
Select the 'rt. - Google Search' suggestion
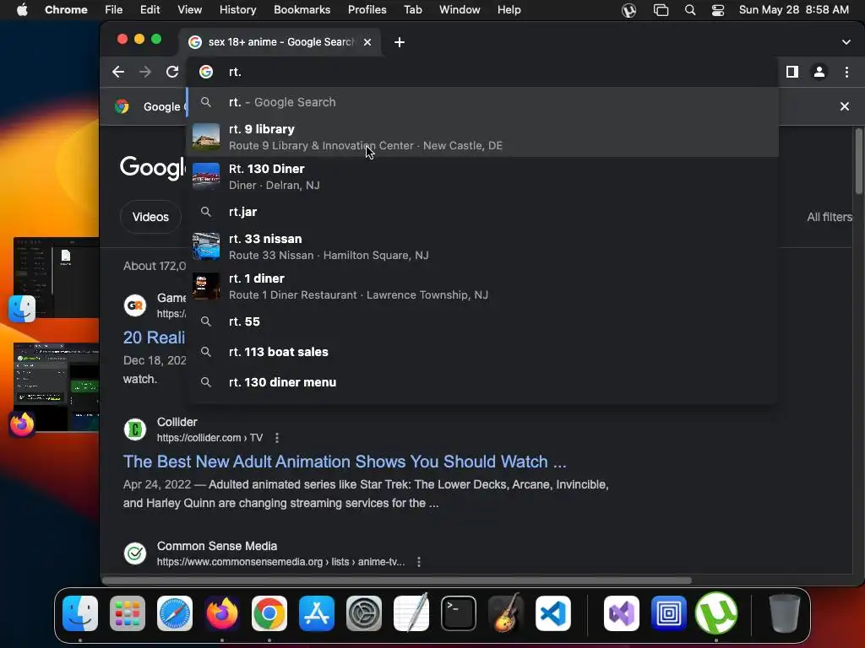482,102
